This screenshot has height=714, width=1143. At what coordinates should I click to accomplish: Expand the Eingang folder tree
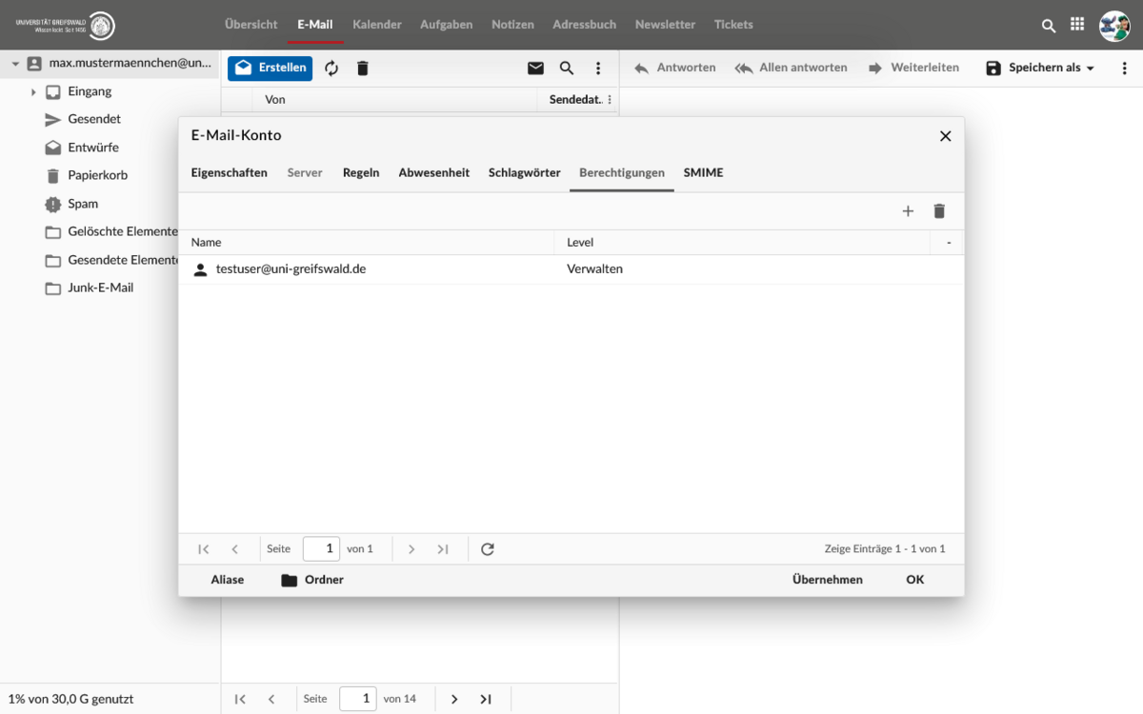[x=33, y=92]
